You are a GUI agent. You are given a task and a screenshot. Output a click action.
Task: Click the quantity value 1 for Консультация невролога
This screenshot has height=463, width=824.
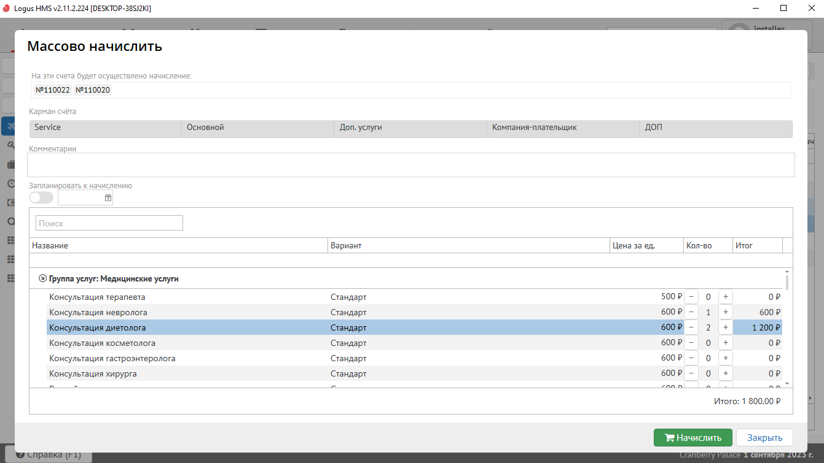pos(708,312)
